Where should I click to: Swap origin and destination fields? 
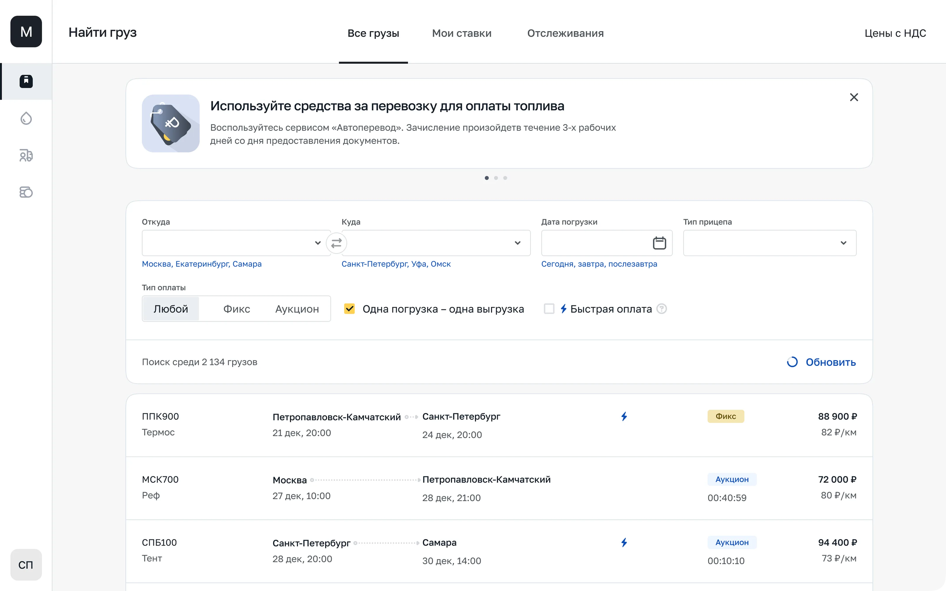(x=336, y=243)
